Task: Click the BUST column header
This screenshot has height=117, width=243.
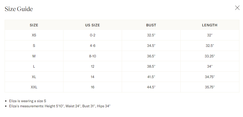Action: [x=151, y=25]
